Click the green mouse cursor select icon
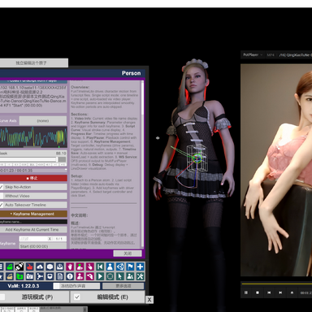The height and width of the screenshot is (312, 312). (x=120, y=276)
